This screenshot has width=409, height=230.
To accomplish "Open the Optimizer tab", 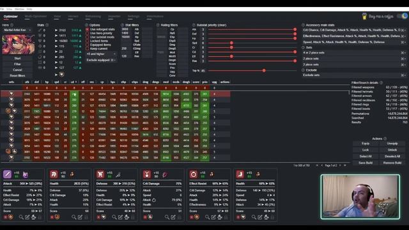I will coord(11,17).
